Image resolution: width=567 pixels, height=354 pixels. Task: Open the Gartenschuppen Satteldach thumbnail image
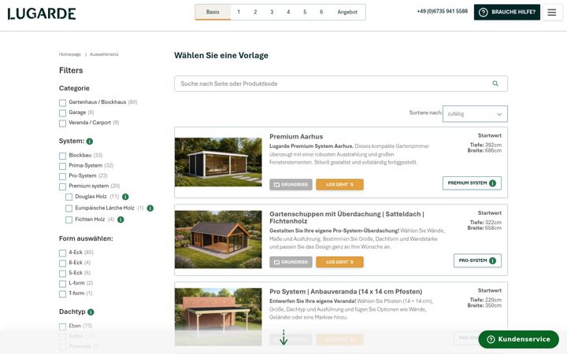click(218, 239)
